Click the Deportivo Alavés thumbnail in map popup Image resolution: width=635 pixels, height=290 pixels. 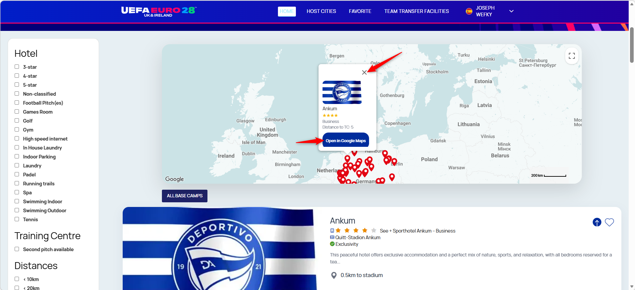pyautogui.click(x=342, y=92)
